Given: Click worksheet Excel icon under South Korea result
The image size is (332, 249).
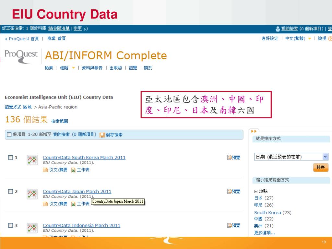Looking at the screenshot, I should click(x=73, y=170).
